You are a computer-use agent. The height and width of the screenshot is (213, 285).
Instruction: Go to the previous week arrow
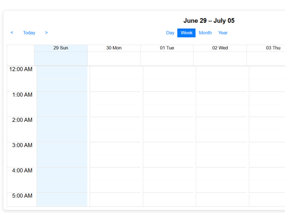coord(12,33)
